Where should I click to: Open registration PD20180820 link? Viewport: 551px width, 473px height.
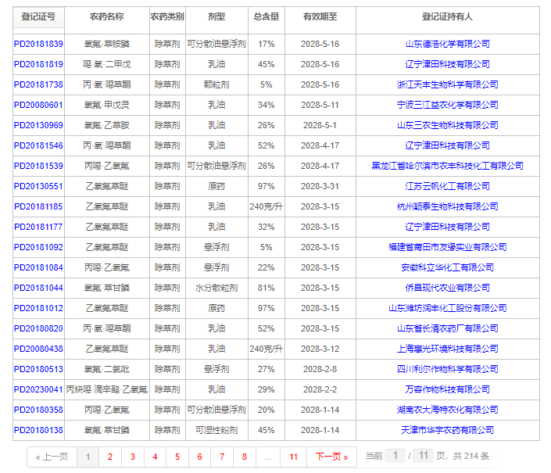point(38,328)
